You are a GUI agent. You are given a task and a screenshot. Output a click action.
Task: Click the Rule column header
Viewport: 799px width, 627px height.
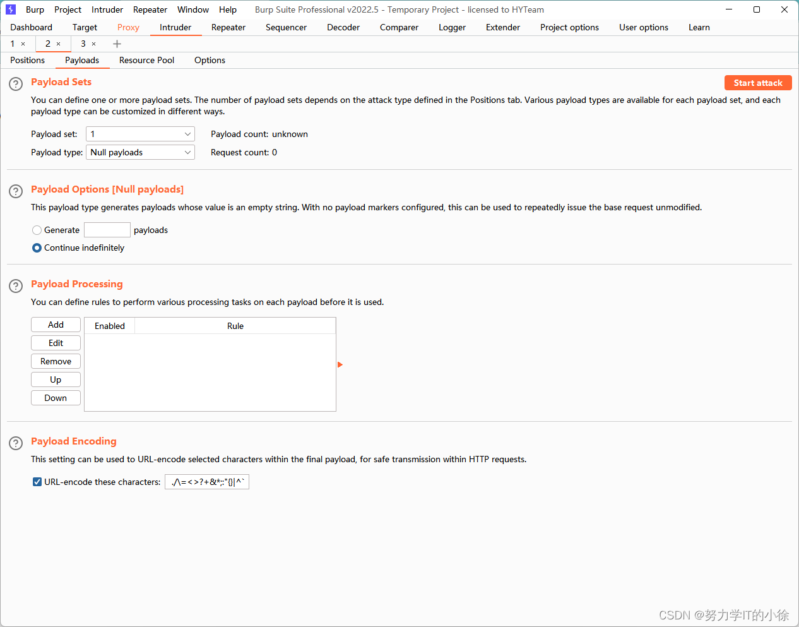point(235,326)
